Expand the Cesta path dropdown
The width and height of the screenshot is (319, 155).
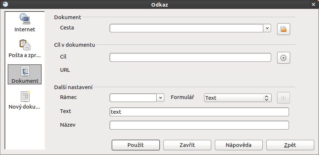coord(267,28)
